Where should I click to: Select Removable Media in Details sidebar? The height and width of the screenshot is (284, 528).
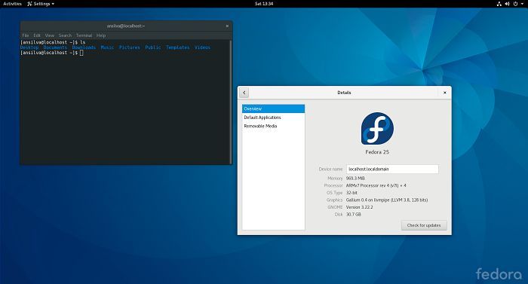(273, 127)
